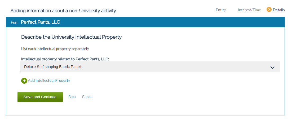Open the Deluxe Self-shaping Fabric Panels dropdown
Screen dimensions: 292x126
click(x=150, y=67)
